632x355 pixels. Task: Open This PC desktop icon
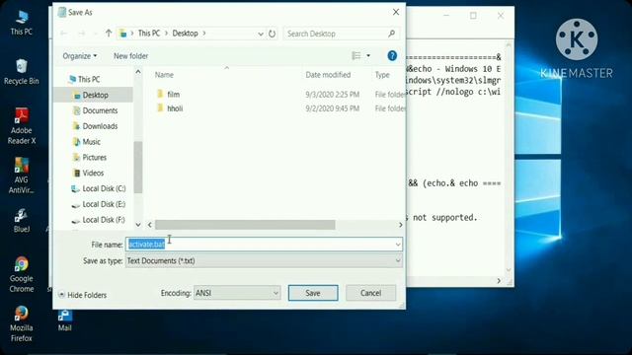tap(22, 23)
